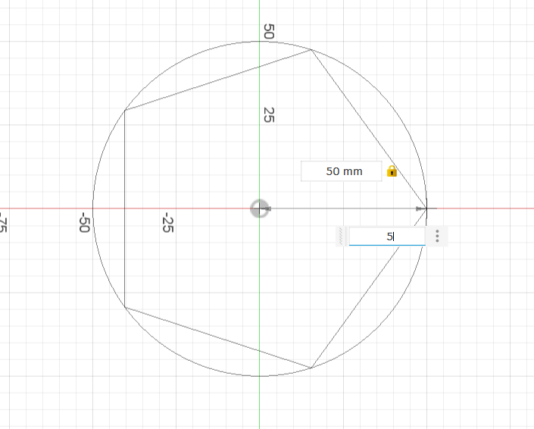Screen dimensions: 534x429
Task: Click the bottom point of the circle
Action: 259,376
